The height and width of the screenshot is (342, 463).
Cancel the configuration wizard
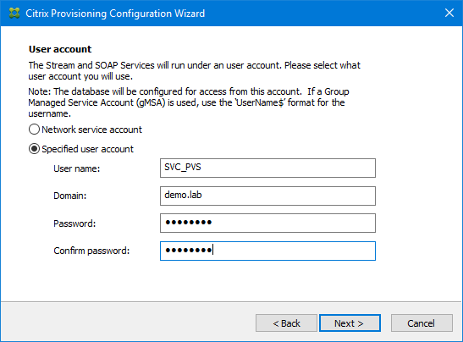pyautogui.click(x=422, y=323)
